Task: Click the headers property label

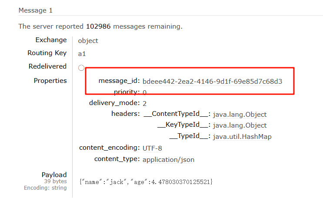Action: pos(126,114)
